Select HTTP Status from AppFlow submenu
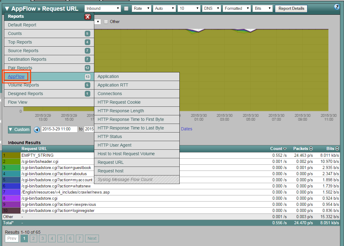The width and height of the screenshot is (344, 246). tap(110, 136)
